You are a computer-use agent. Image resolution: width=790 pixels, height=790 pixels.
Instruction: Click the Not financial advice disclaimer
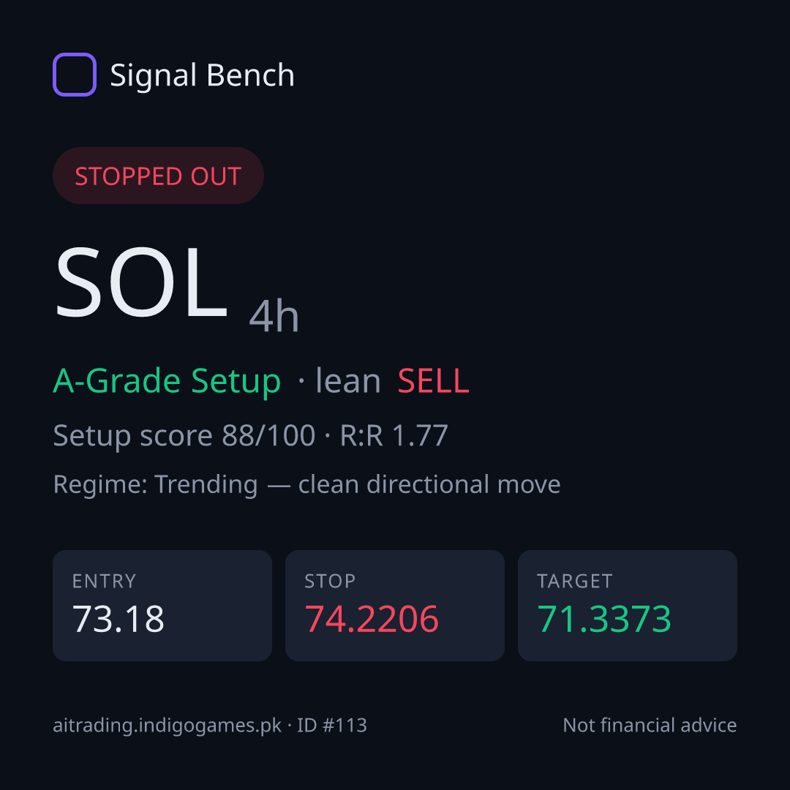pyautogui.click(x=650, y=725)
